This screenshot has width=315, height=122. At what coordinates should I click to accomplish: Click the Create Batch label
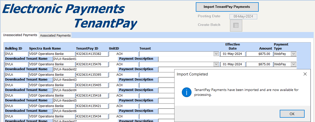click(x=209, y=25)
